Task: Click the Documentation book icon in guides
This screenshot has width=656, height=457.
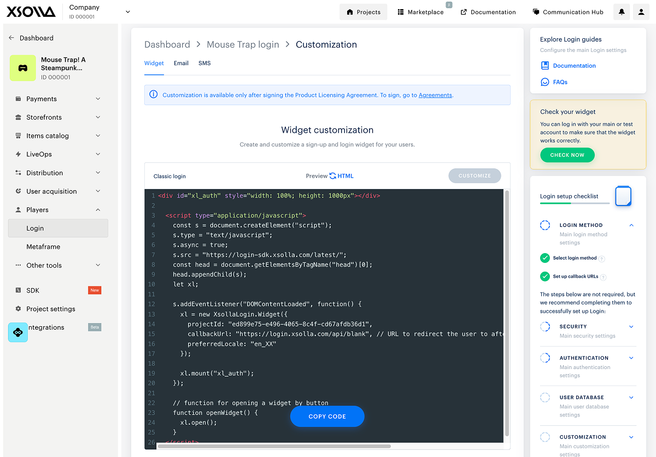Action: [x=544, y=66]
